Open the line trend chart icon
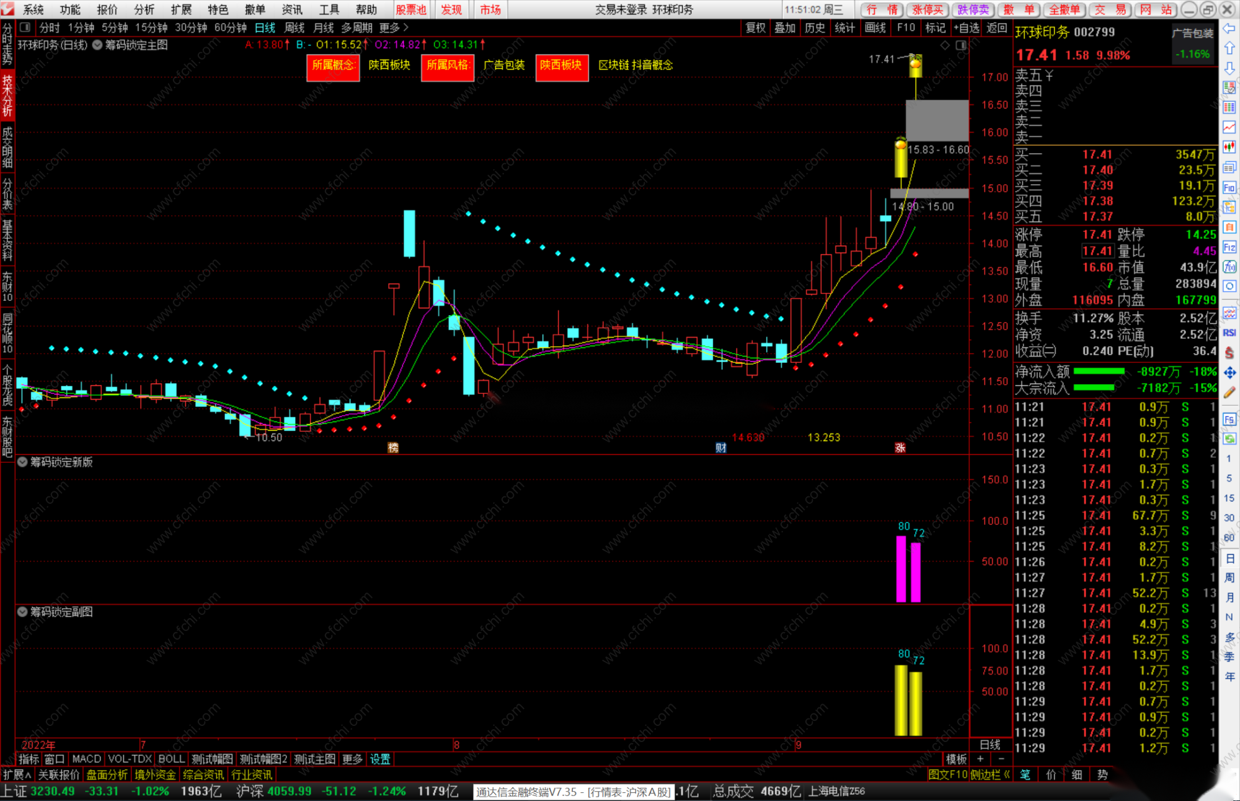Image resolution: width=1240 pixels, height=801 pixels. click(1229, 127)
